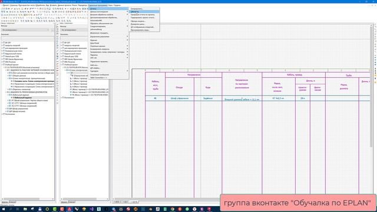Collapse ВЕДОМОСТЬ ПРИЛАГАЕМЫХ ДОКУМЕНТОВ node

point(6,92)
